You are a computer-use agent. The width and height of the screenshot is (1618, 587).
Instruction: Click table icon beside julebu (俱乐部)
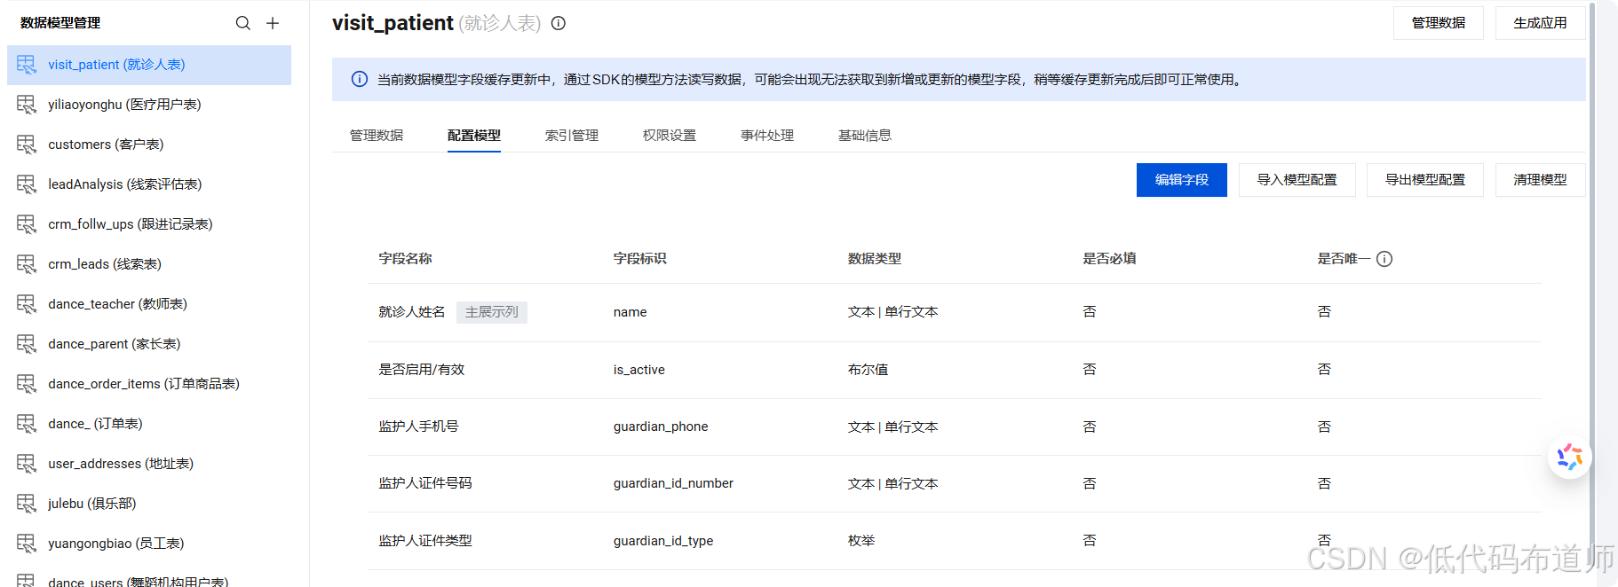[x=27, y=504]
